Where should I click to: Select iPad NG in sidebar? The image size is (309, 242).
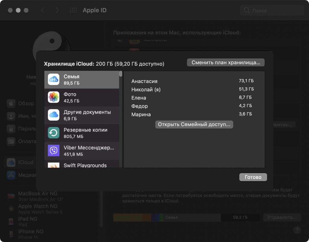point(24,221)
